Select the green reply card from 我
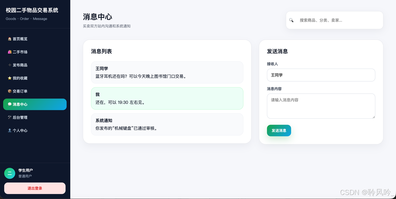This screenshot has width=396, height=199. pos(167,98)
